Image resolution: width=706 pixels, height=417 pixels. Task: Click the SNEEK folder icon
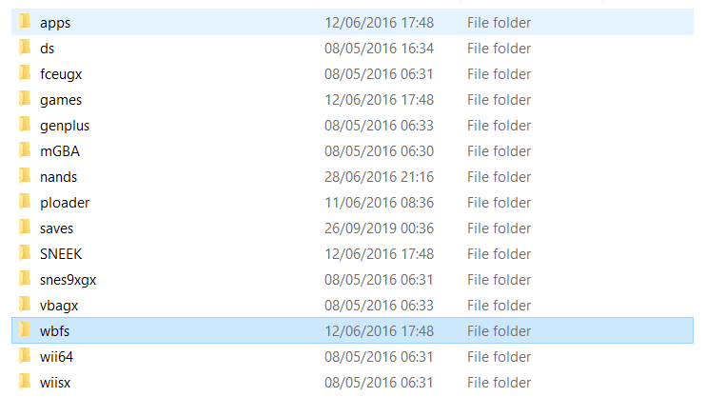25,252
